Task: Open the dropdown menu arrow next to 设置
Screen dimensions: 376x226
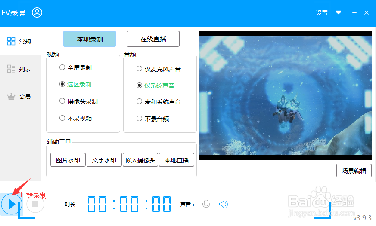Action: click(339, 13)
